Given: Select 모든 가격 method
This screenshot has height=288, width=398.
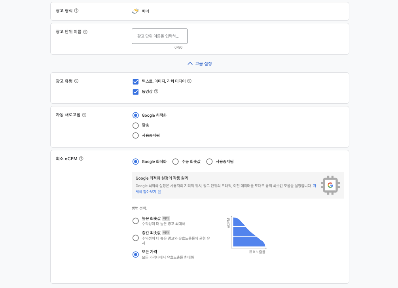Looking at the screenshot, I should [x=136, y=254].
